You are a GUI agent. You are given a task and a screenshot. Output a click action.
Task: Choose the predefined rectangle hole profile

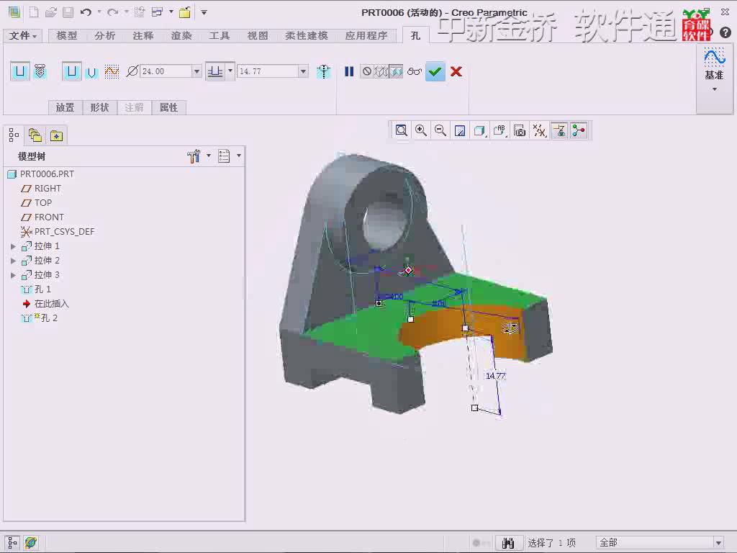pos(71,71)
